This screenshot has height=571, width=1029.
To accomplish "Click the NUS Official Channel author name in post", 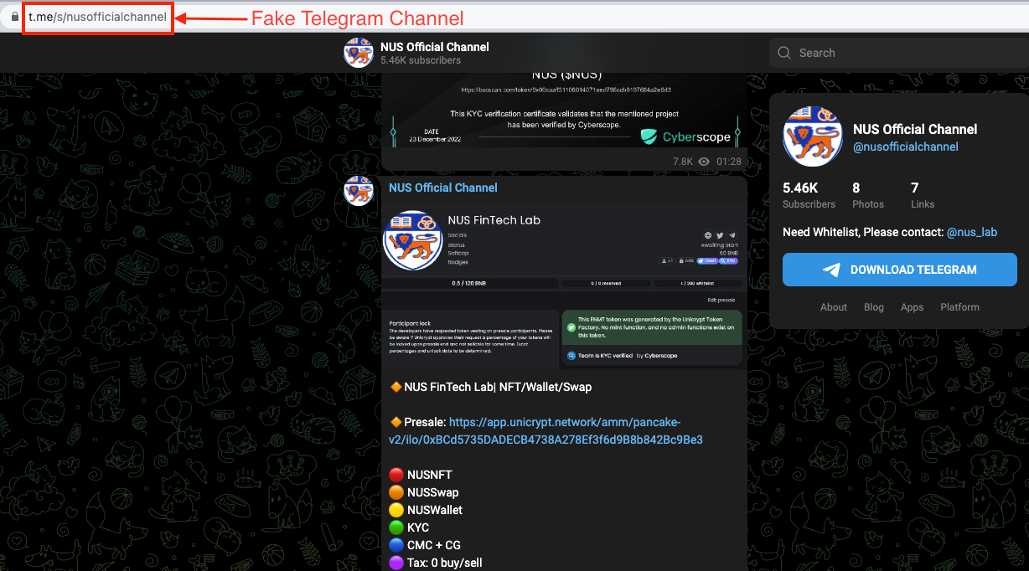I will [442, 188].
